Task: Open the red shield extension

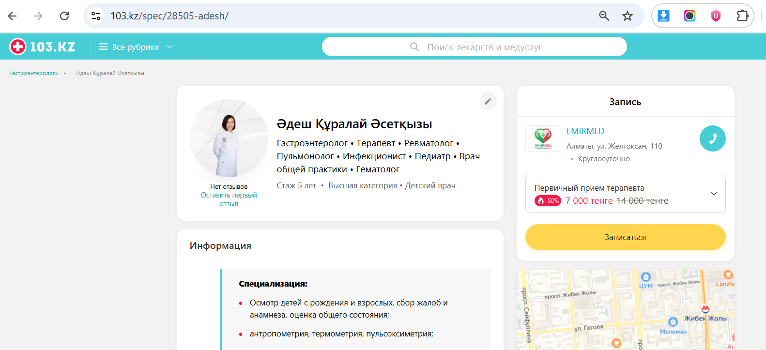Action: coord(716,16)
